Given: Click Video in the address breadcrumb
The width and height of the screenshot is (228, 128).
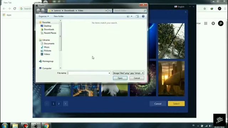Looking at the screenshot, I should tap(81, 11).
